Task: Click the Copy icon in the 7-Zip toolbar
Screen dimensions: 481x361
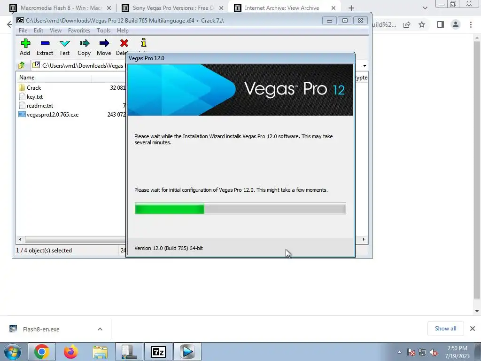Action: [84, 44]
